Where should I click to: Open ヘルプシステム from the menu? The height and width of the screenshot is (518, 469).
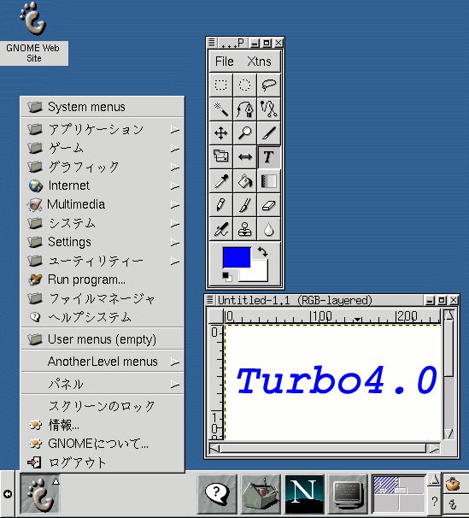pyautogui.click(x=103, y=317)
